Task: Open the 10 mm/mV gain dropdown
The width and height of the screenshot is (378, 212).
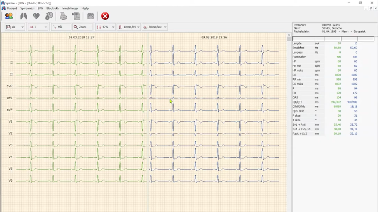Action: [x=138, y=27]
